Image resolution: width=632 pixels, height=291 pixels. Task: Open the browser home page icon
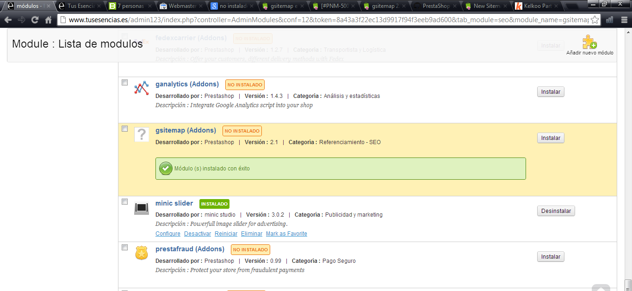(48, 20)
